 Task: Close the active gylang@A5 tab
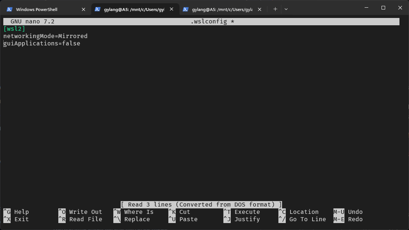pyautogui.click(x=172, y=9)
